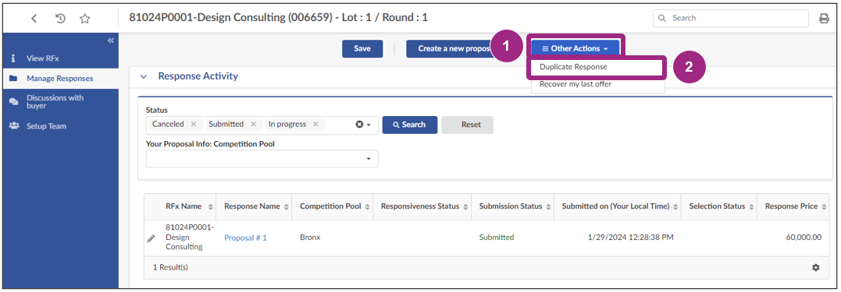Open the history clock icon
Screen dimensions: 841x292
61,19
